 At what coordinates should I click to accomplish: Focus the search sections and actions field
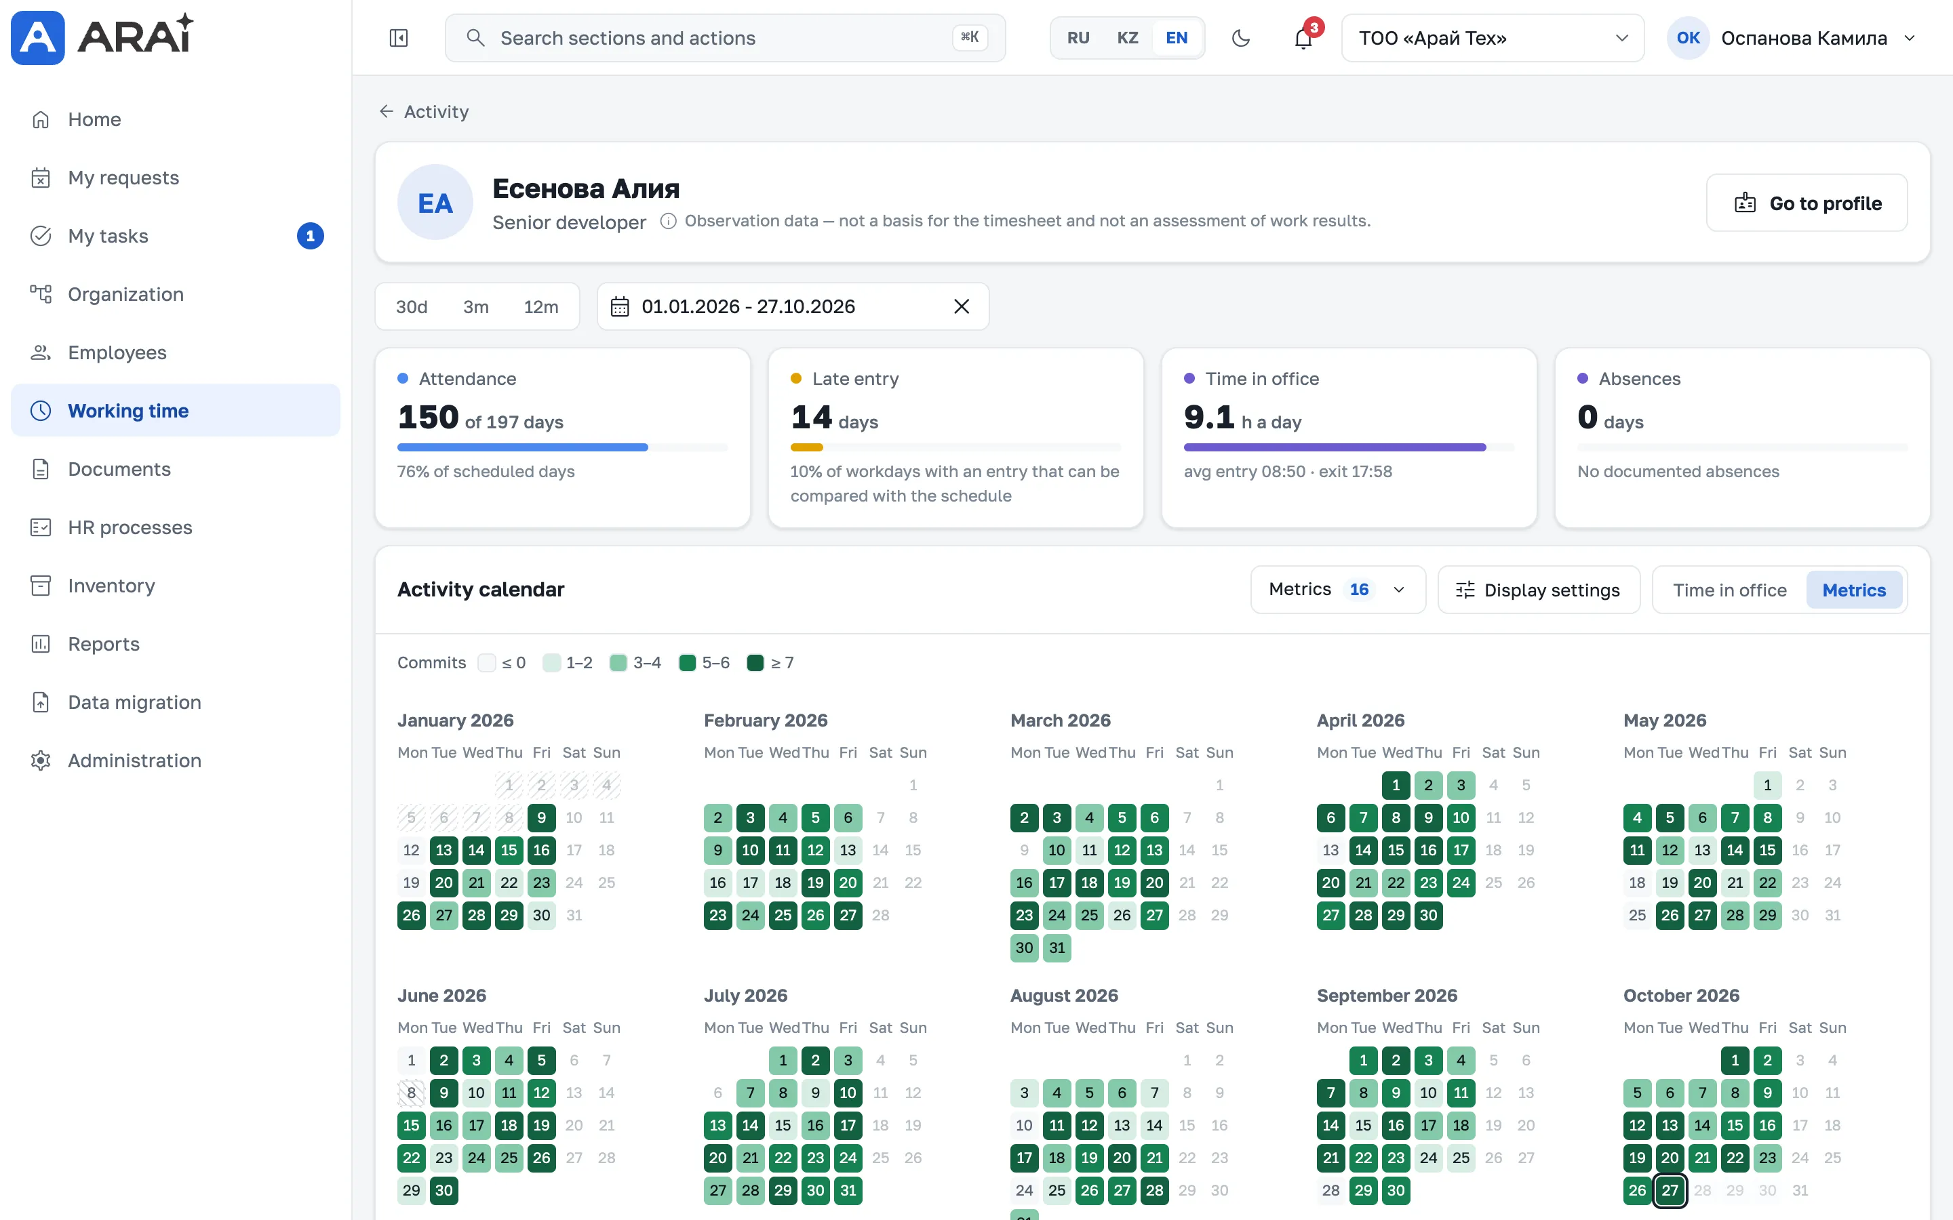tap(725, 38)
